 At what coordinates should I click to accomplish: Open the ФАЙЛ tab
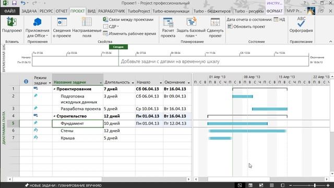pyautogui.click(x=10, y=11)
